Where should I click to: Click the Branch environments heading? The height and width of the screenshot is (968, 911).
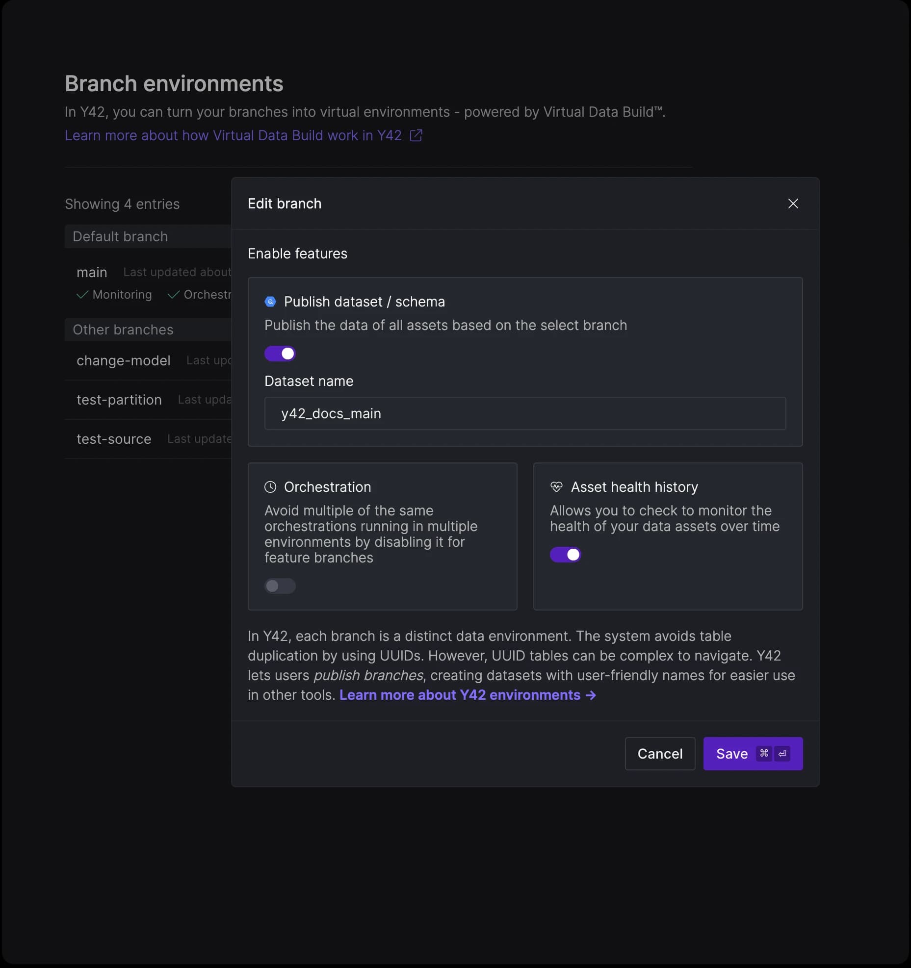pyautogui.click(x=174, y=83)
